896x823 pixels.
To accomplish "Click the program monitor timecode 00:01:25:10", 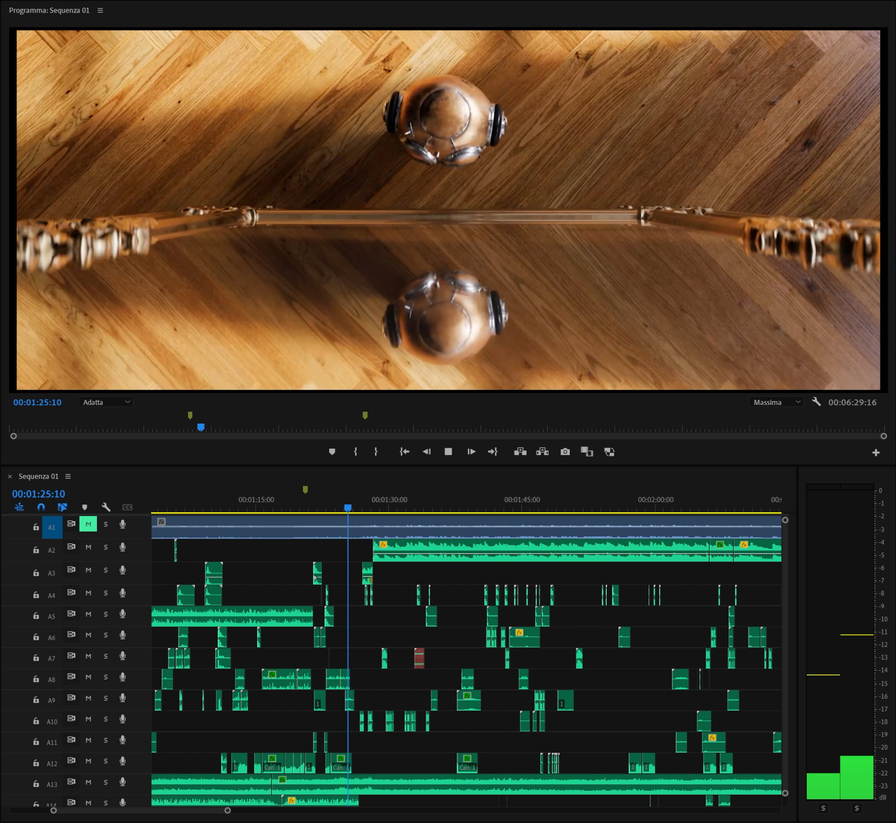I will (37, 402).
